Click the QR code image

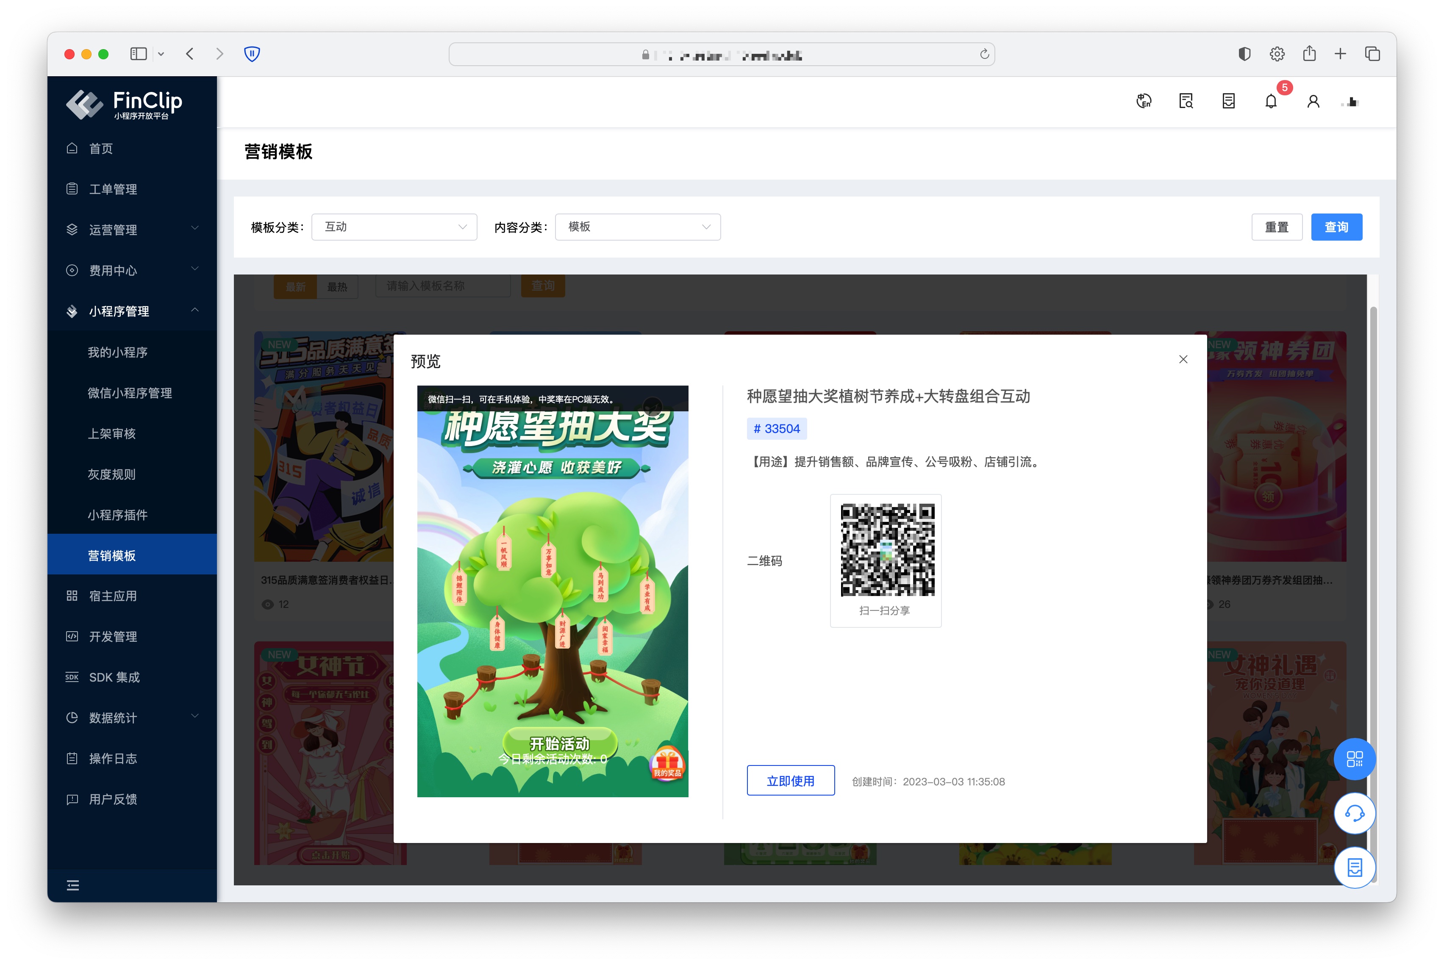pos(887,549)
